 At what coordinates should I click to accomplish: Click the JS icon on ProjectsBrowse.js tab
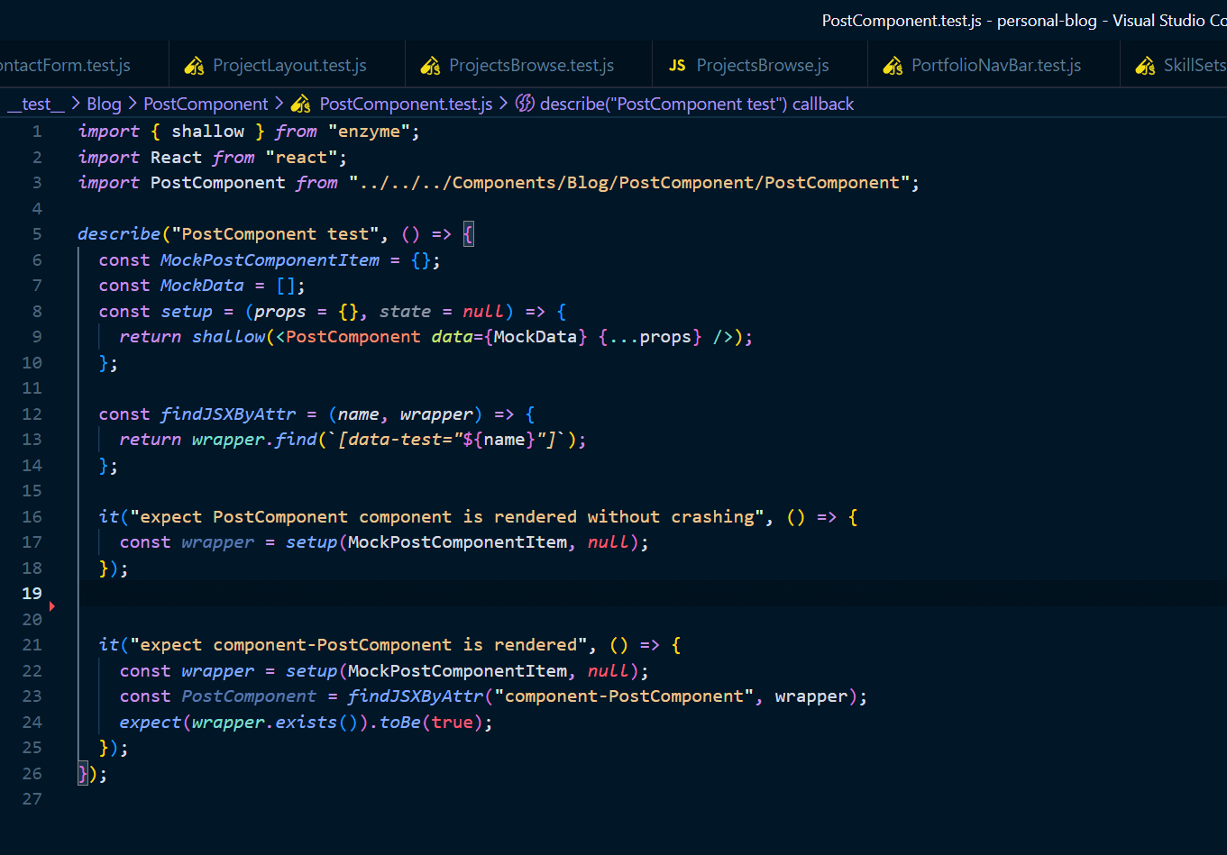pos(677,66)
